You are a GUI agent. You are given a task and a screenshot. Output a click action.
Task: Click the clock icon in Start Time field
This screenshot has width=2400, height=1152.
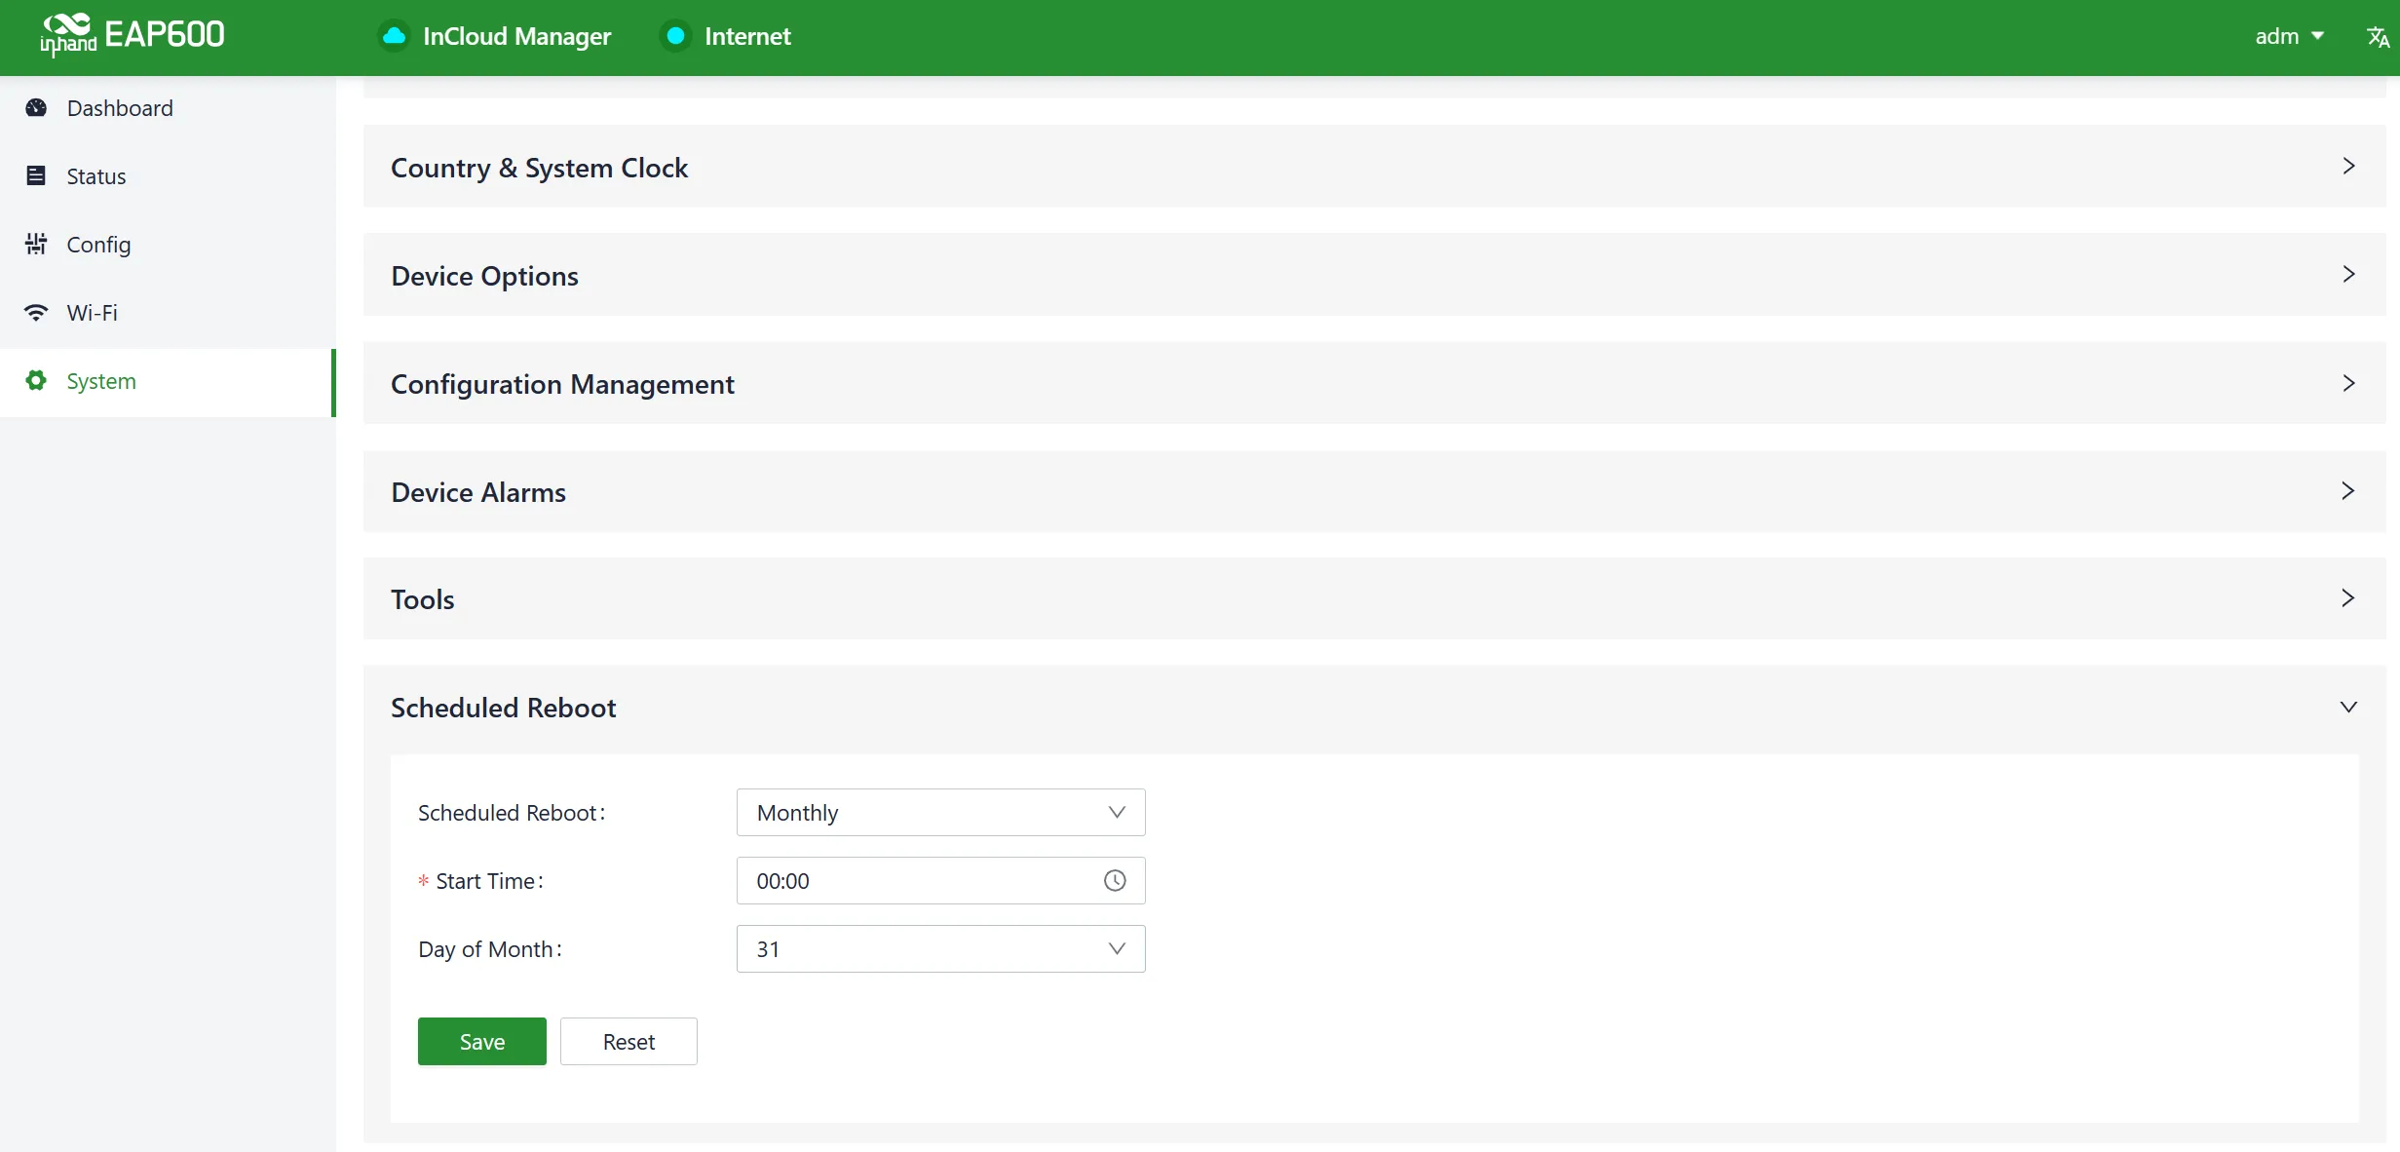pyautogui.click(x=1115, y=880)
